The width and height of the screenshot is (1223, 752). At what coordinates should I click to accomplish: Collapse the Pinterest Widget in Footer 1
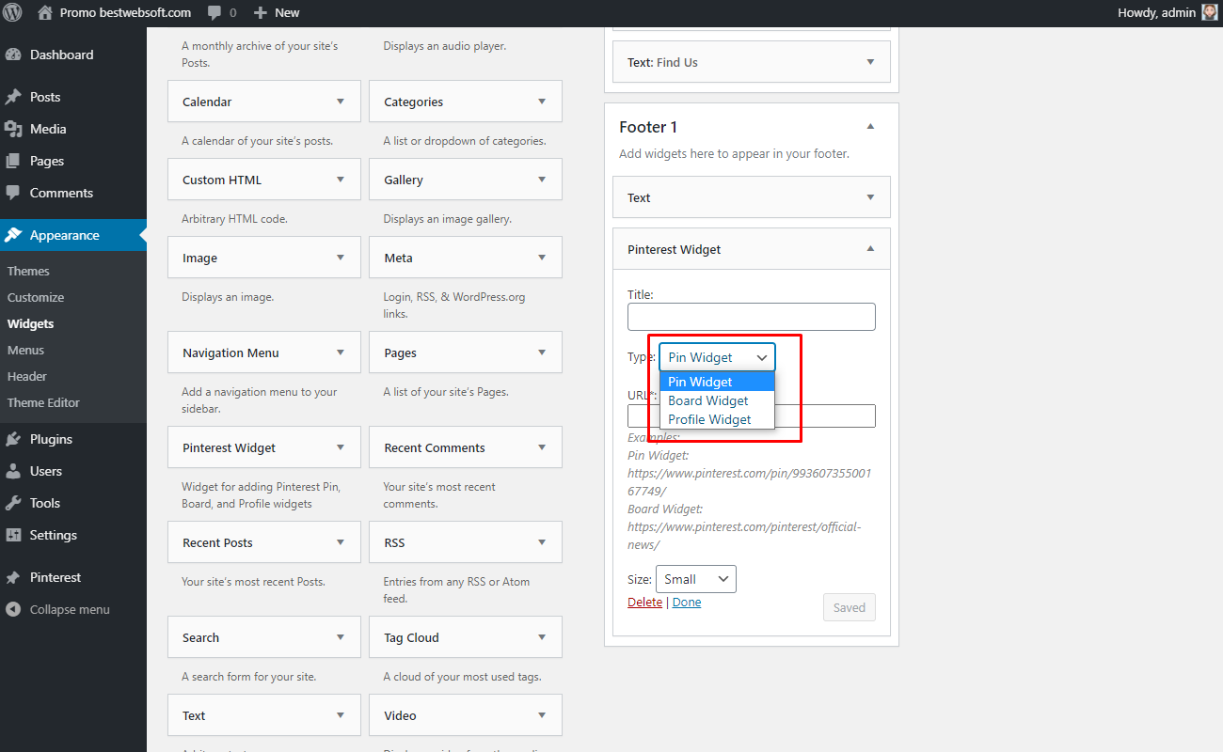click(870, 249)
